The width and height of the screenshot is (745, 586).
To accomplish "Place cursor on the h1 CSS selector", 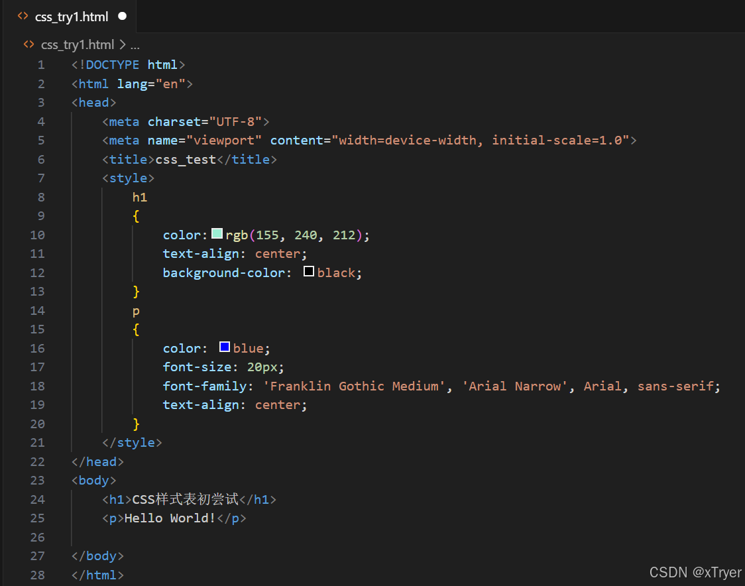I will 139,197.
